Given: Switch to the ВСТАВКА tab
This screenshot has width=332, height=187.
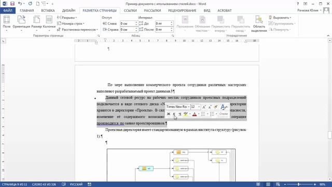Looking at the screenshot, I should [x=48, y=10].
